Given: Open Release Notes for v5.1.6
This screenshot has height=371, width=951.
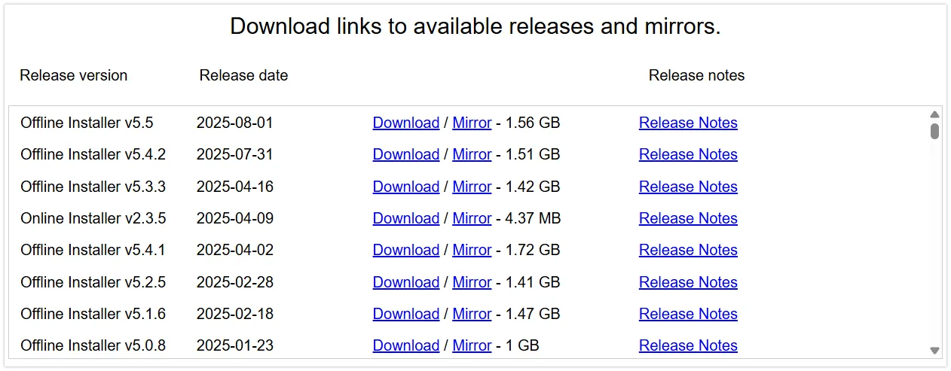Looking at the screenshot, I should pos(688,314).
